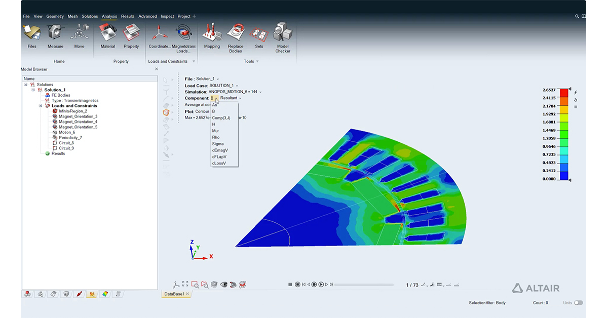
Task: Select the Measure tool
Action: [56, 35]
